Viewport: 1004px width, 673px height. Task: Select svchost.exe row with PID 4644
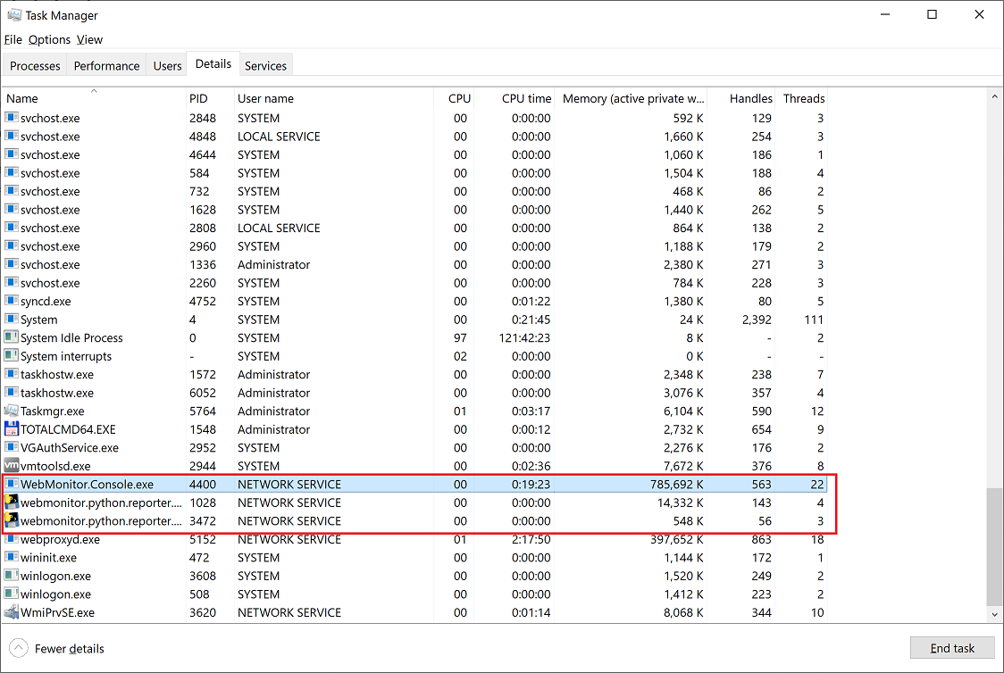coord(415,154)
